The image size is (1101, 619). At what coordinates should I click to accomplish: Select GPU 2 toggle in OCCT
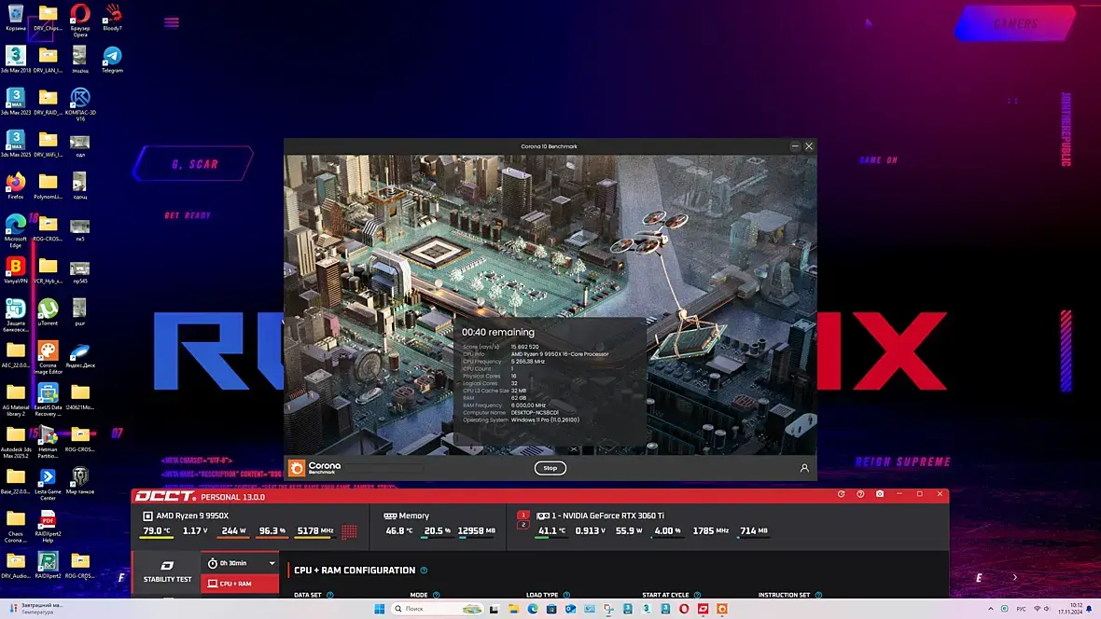pyautogui.click(x=523, y=525)
